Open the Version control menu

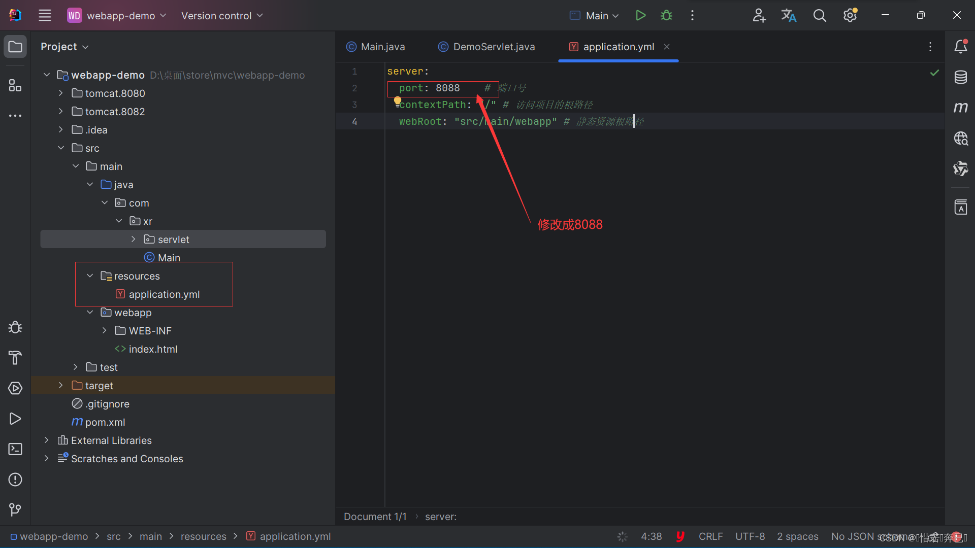coord(222,16)
